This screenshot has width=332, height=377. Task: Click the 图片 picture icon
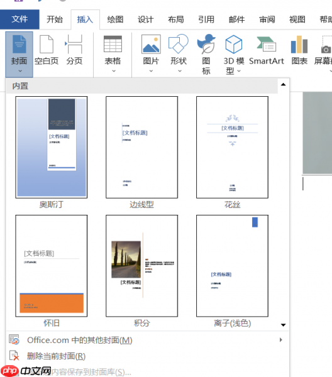[151, 44]
